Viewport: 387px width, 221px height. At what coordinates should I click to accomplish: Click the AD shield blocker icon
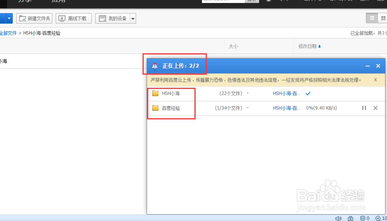tap(363, 218)
